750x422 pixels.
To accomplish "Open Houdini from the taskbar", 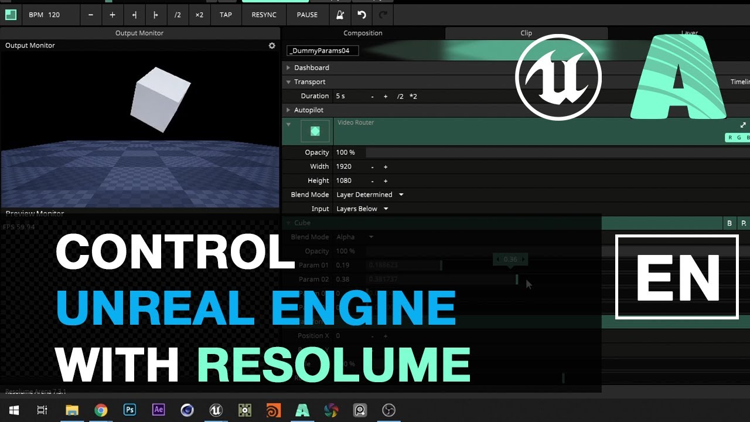I will [x=274, y=410].
